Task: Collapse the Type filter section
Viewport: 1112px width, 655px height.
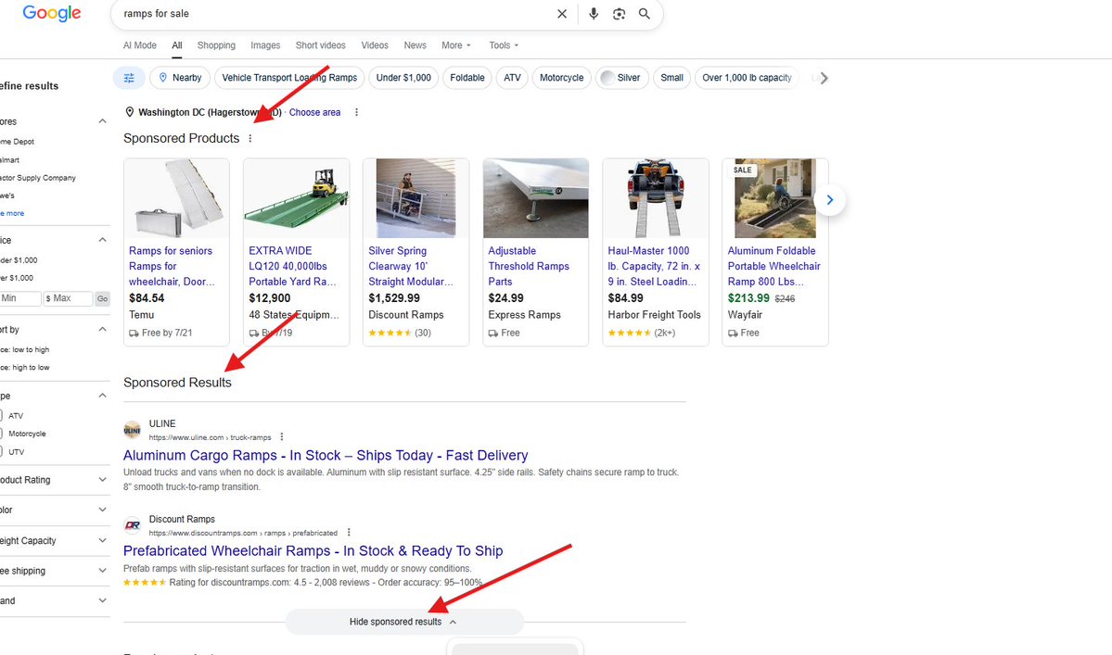Action: 102,396
